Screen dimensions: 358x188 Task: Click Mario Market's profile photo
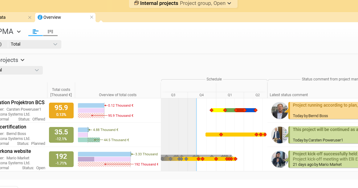tap(280, 159)
